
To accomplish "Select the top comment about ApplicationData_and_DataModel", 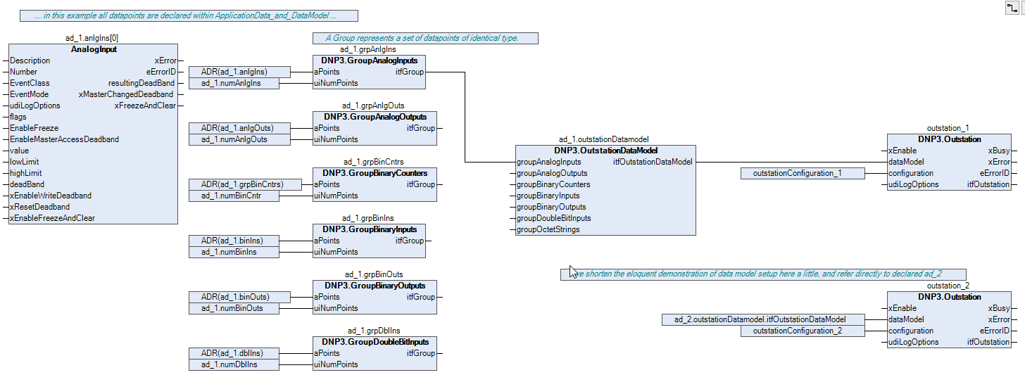I will pos(189,15).
